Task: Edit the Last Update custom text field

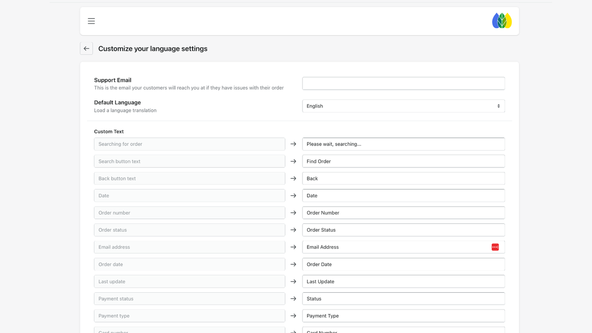Action: coord(403,281)
